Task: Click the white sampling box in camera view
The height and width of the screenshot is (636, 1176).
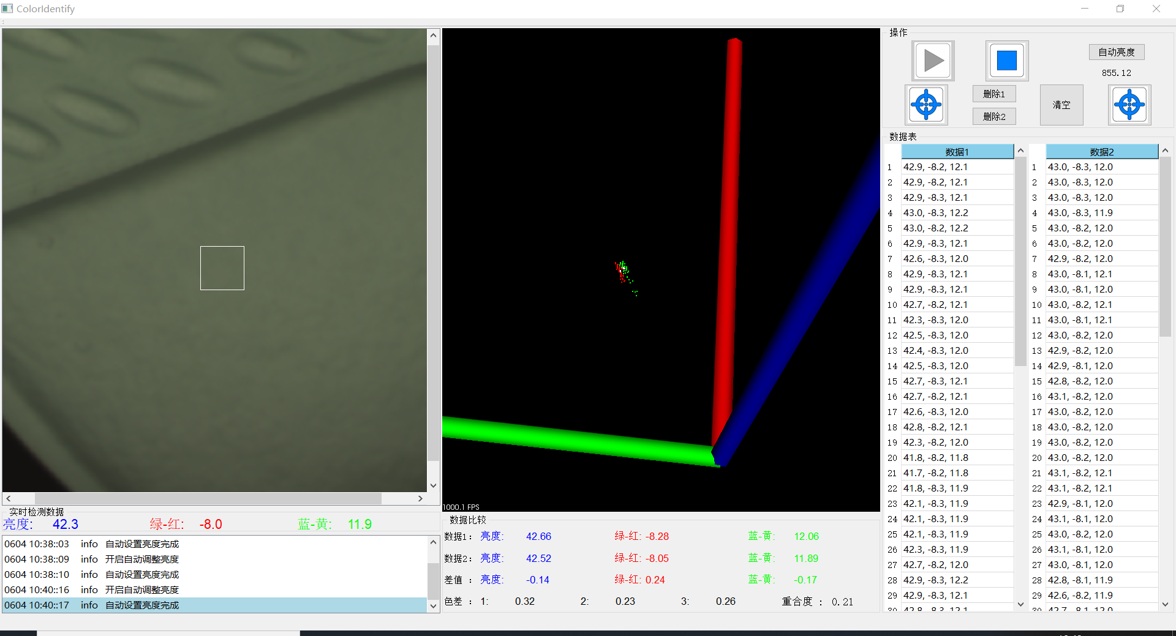Action: click(x=222, y=268)
